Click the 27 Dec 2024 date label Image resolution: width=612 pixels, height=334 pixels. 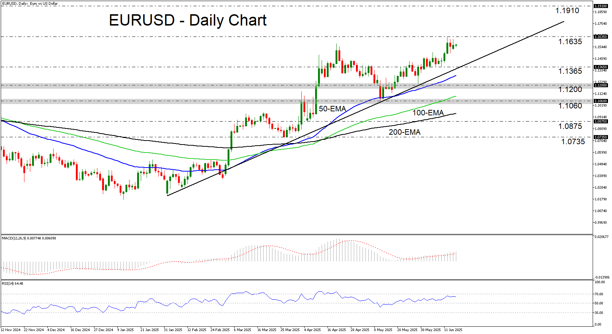tap(103, 330)
